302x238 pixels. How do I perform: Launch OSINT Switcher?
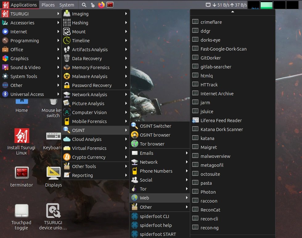(160, 126)
